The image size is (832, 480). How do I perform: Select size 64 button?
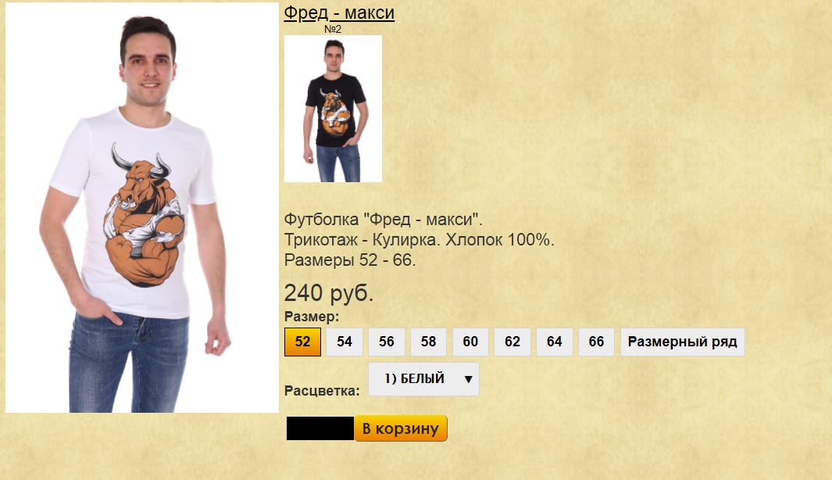pos(554,342)
